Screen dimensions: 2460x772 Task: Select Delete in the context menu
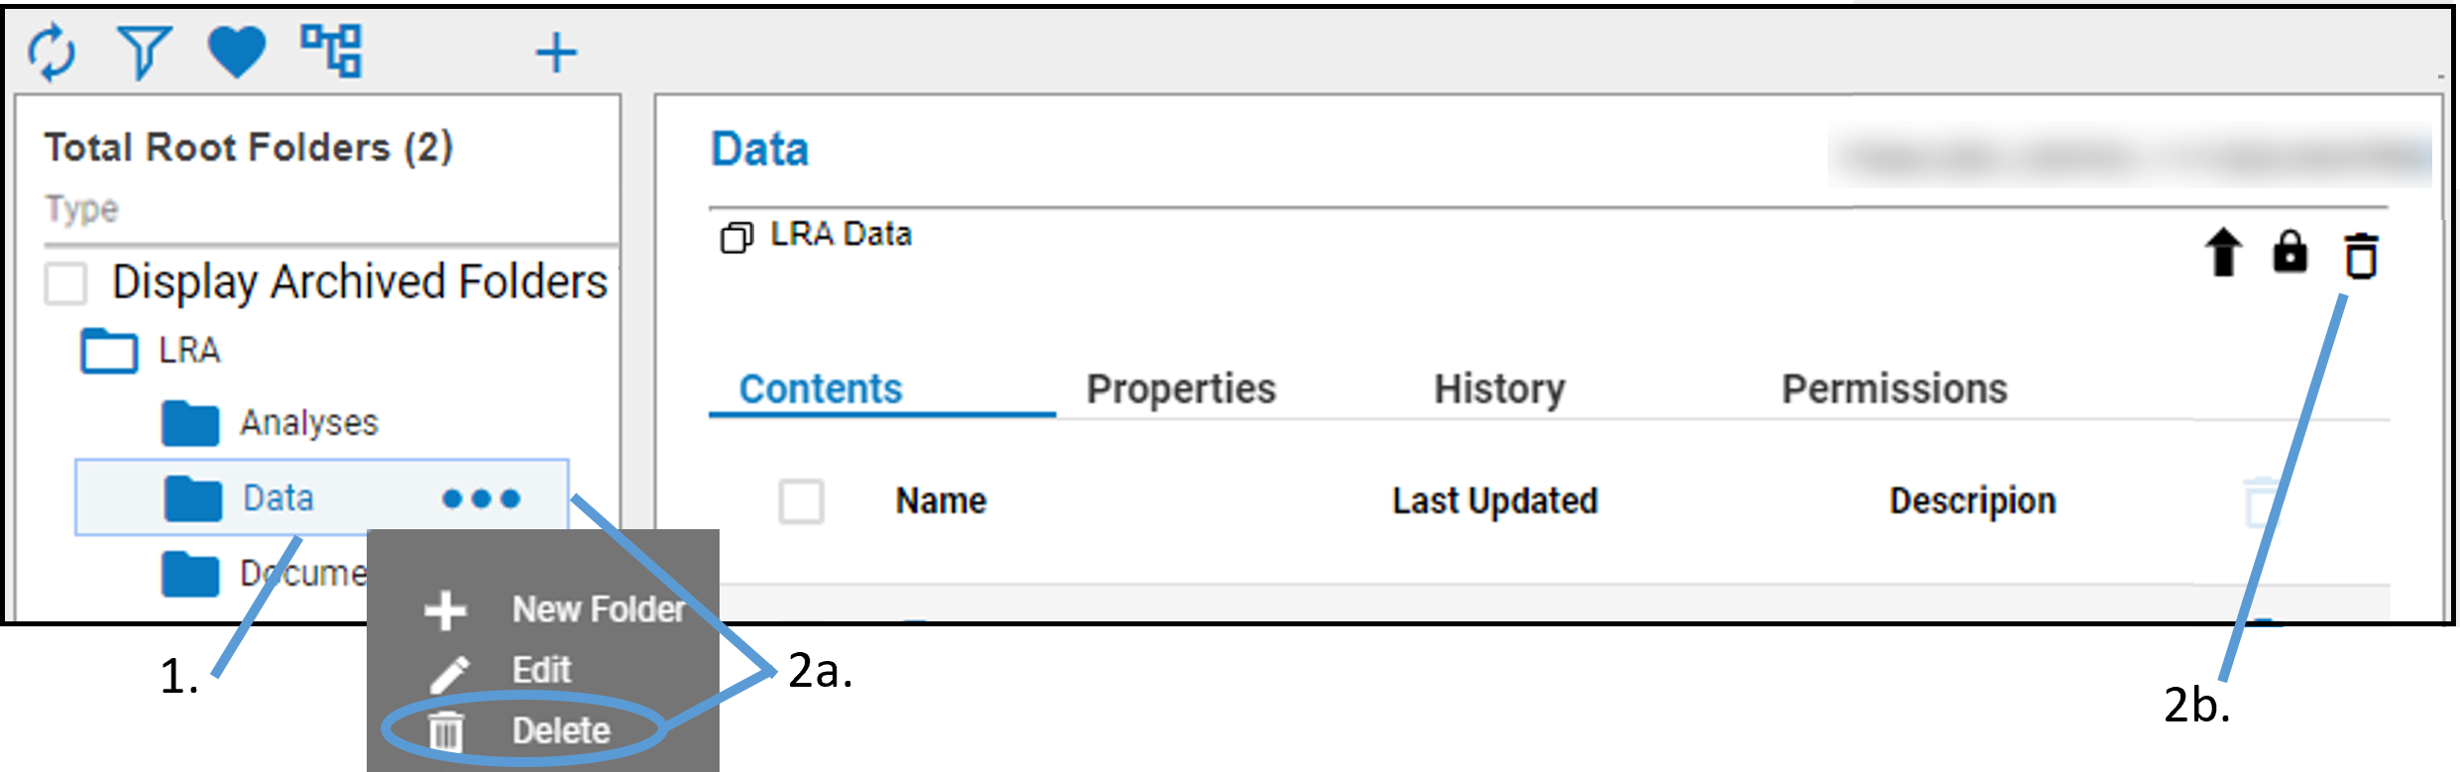[x=560, y=731]
